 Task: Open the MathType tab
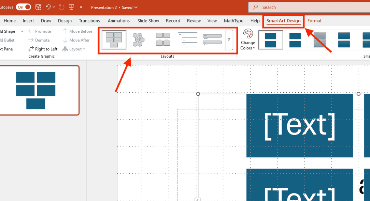pyautogui.click(x=233, y=21)
